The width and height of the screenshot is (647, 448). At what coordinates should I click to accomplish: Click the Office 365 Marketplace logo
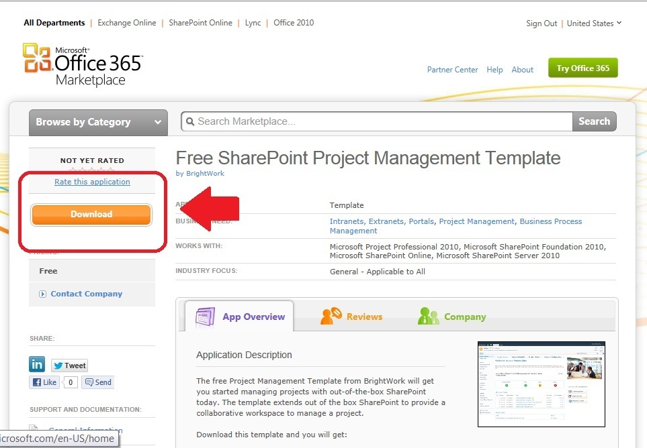point(82,65)
